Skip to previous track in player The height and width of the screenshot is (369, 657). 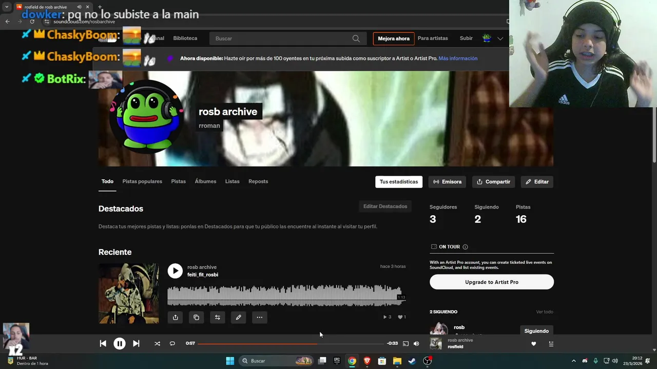click(103, 344)
